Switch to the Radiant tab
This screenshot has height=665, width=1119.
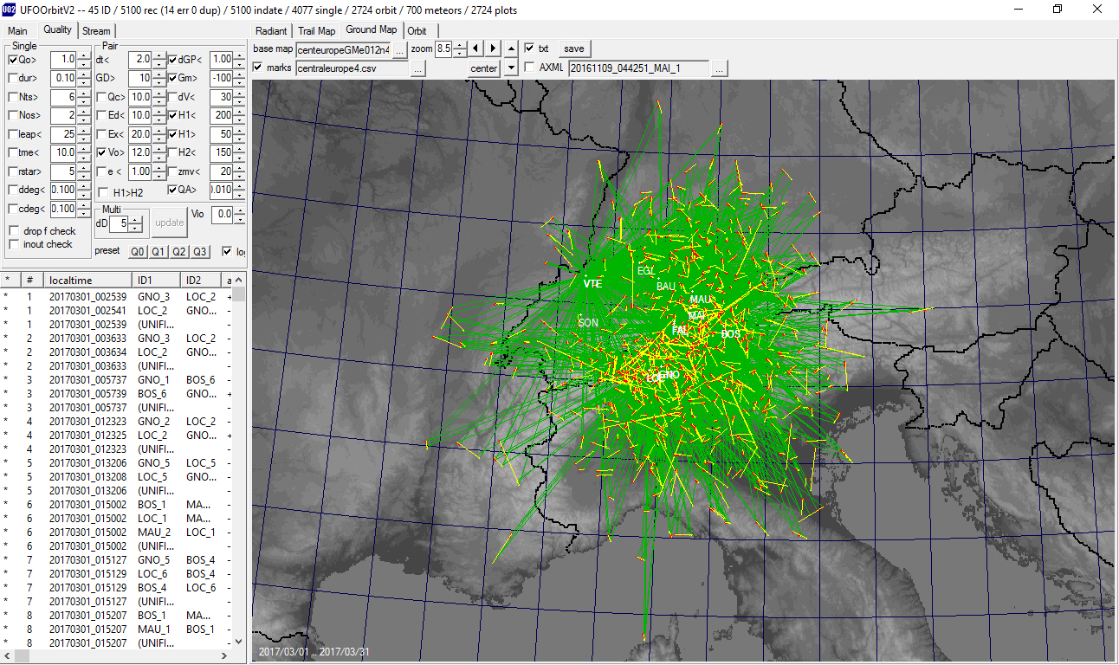(x=271, y=31)
